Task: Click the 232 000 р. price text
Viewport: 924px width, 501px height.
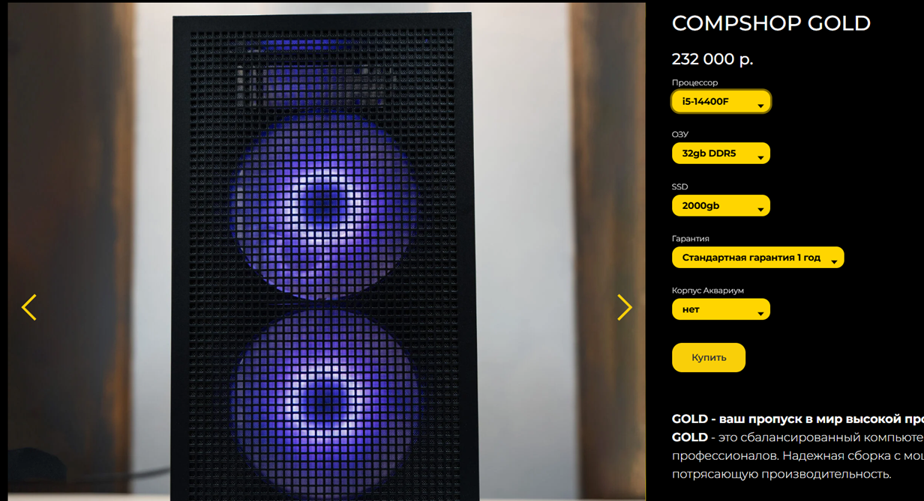Action: 712,59
